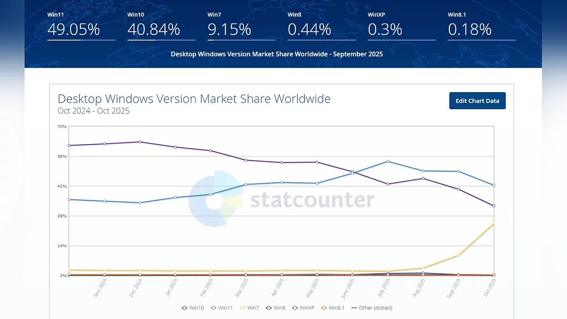Click the Win10 40.84% statistic
The width and height of the screenshot is (567, 319).
pos(154,29)
